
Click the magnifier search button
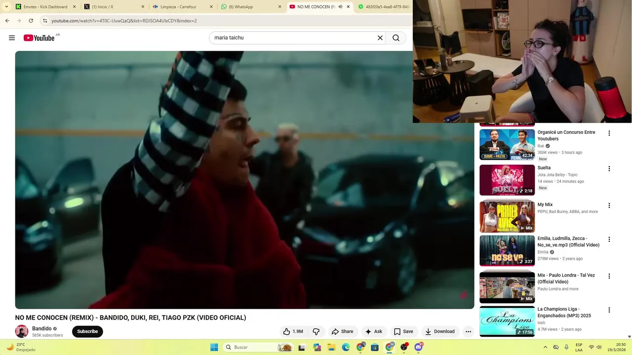396,37
